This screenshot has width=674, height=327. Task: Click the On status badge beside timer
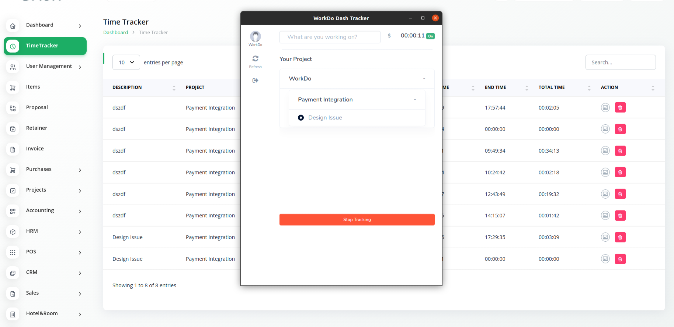pyautogui.click(x=430, y=36)
